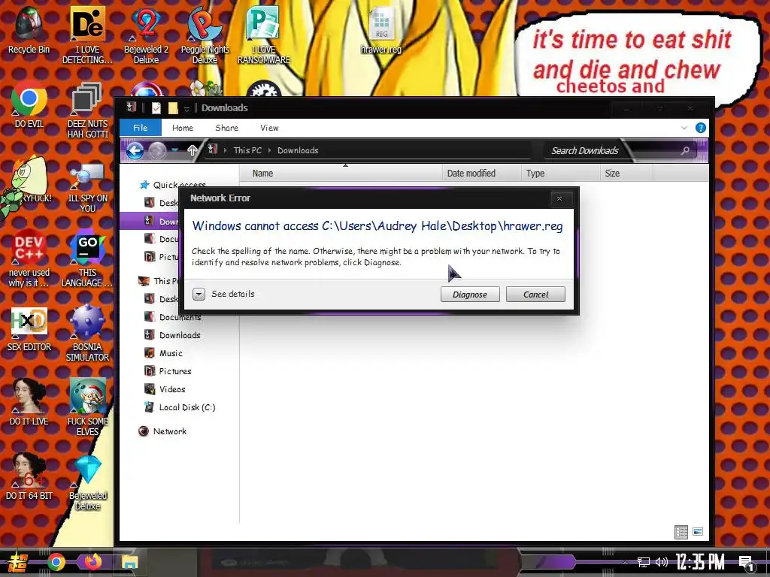Image resolution: width=770 pixels, height=577 pixels.
Task: Switch to large thumbnails view icon
Action: [x=698, y=531]
